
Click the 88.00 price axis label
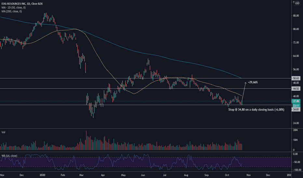[296, 16]
